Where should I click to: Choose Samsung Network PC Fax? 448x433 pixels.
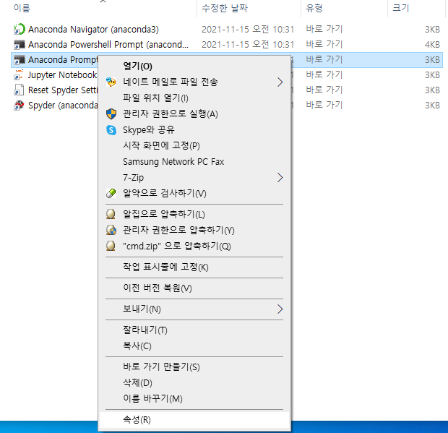pyautogui.click(x=194, y=162)
